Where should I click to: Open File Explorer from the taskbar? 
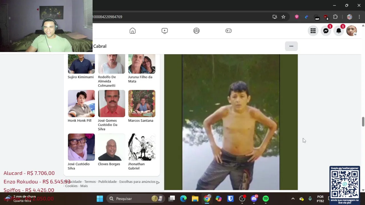pos(195,199)
